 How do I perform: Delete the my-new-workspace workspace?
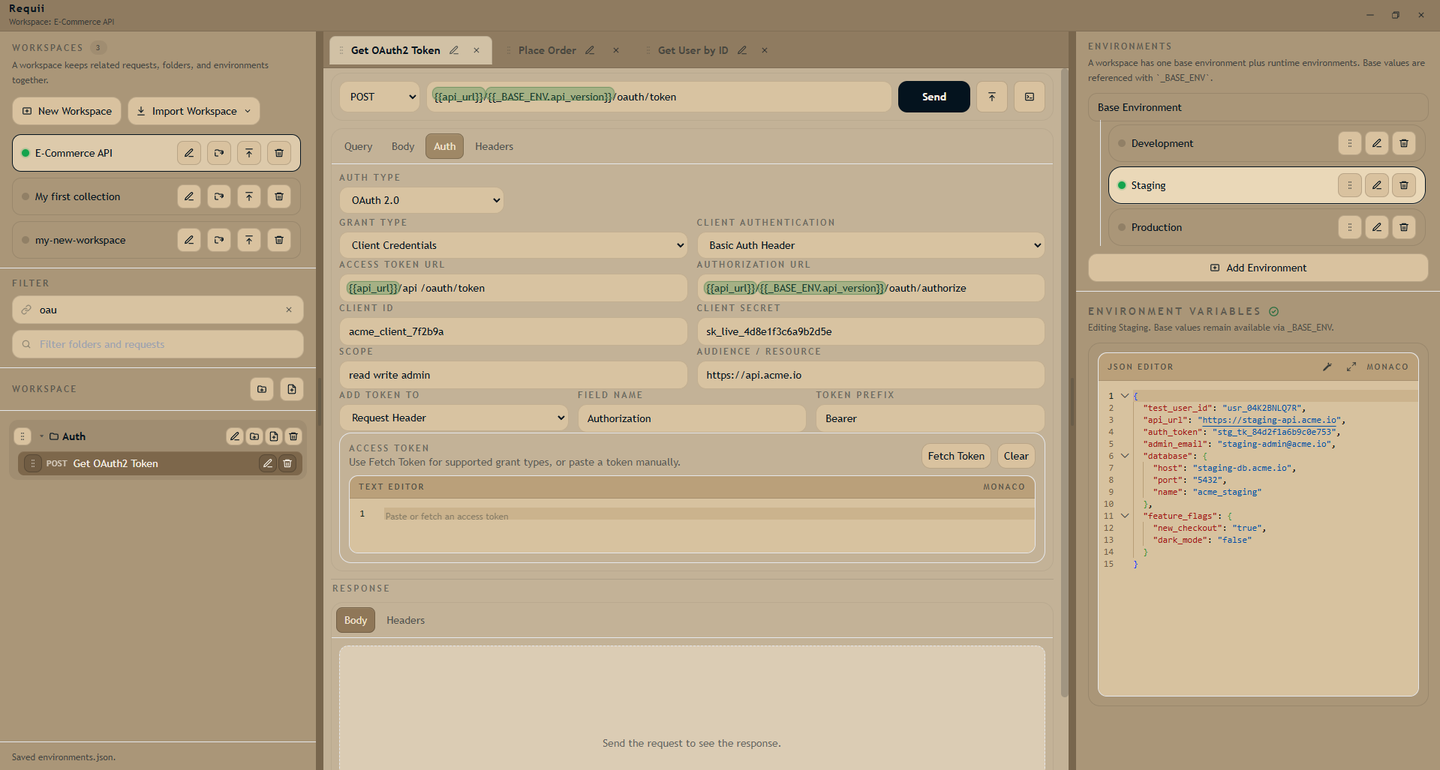pyautogui.click(x=279, y=240)
